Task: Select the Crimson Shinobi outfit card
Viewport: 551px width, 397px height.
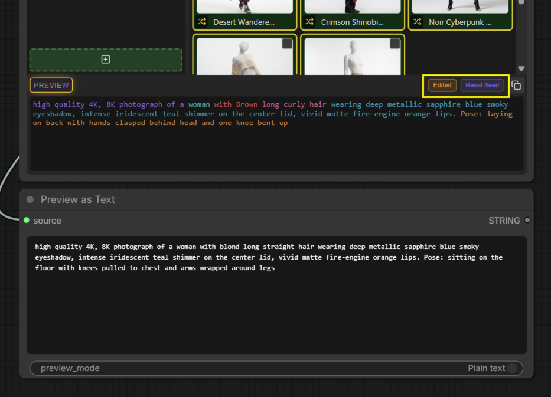Action: 353,15
